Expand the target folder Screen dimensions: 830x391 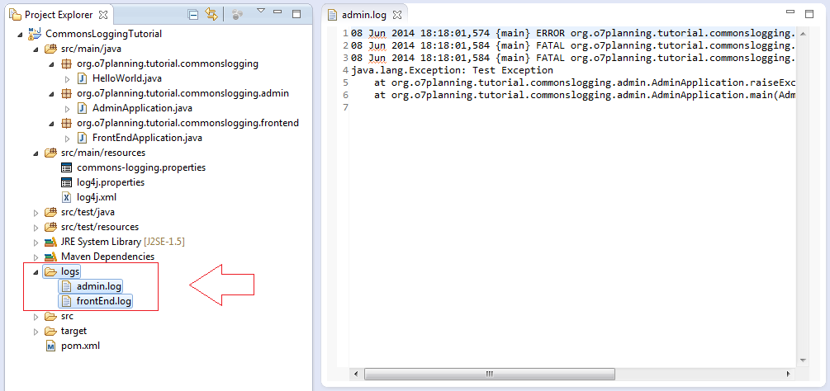36,332
